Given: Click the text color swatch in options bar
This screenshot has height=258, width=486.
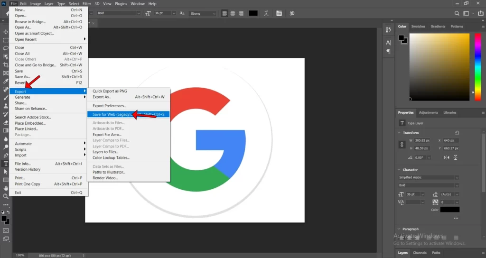Looking at the screenshot, I should (253, 13).
